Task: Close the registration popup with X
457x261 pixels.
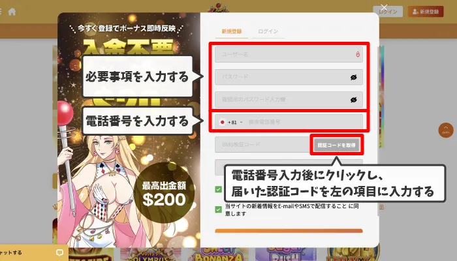Action: coord(384,8)
